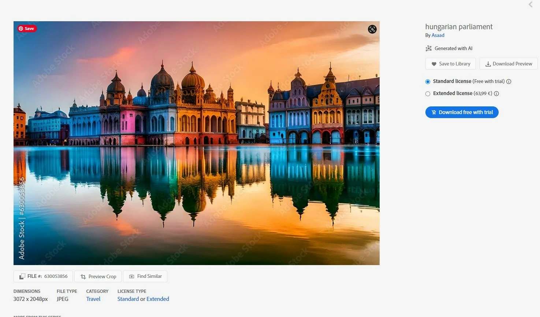
Task: Open the author Asaad profile link
Action: pyautogui.click(x=438, y=35)
